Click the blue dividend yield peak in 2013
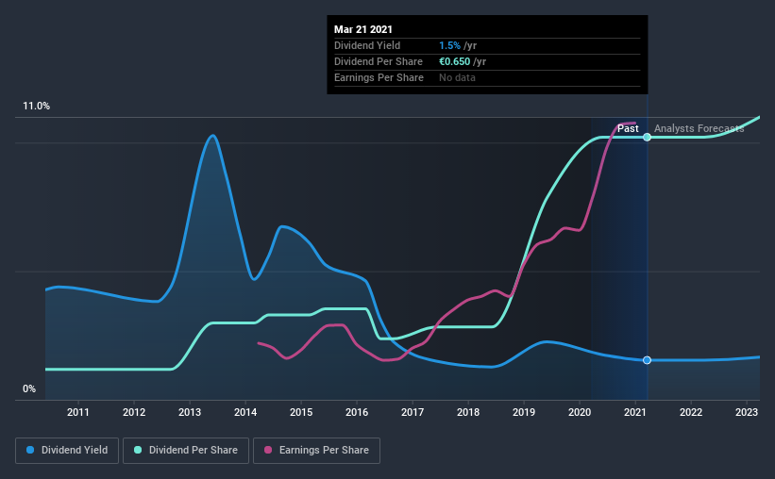Image resolution: width=775 pixels, height=479 pixels. [213, 135]
